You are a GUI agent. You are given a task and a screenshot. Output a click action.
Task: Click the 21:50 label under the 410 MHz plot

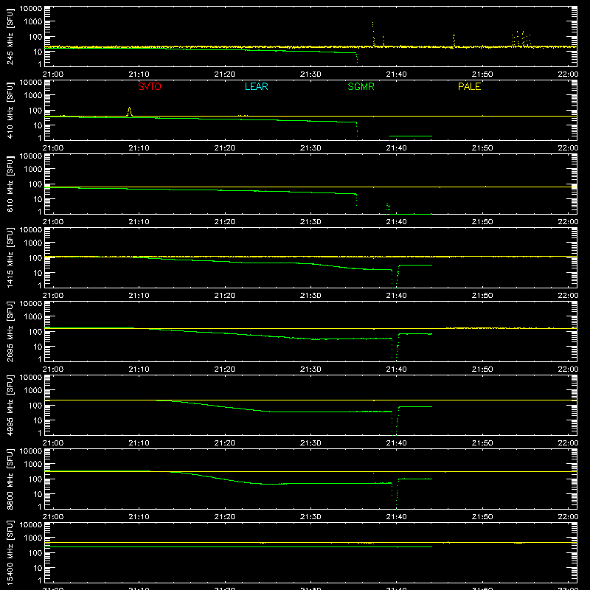tap(482, 148)
